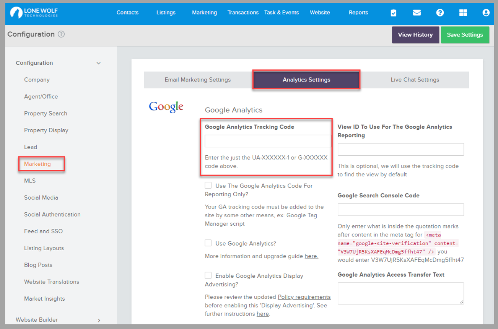Open the upgrade guide here link
Screen dimensions: 498x329
click(311, 256)
